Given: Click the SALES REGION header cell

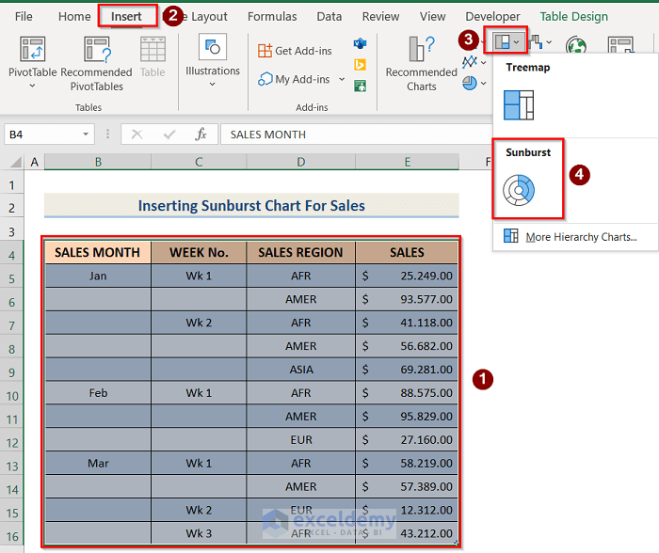Looking at the screenshot, I should 301,252.
